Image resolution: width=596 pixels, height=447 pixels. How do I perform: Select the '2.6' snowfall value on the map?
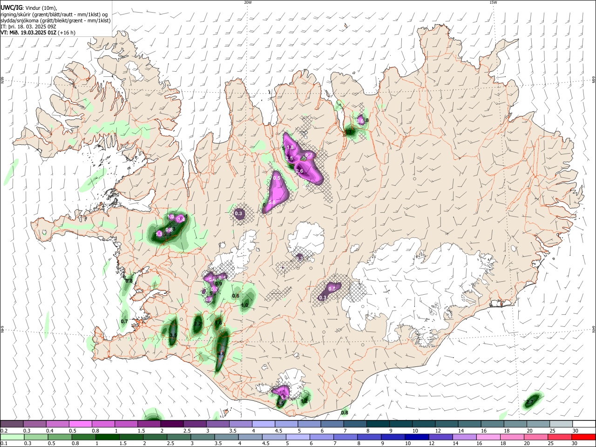coord(299,171)
